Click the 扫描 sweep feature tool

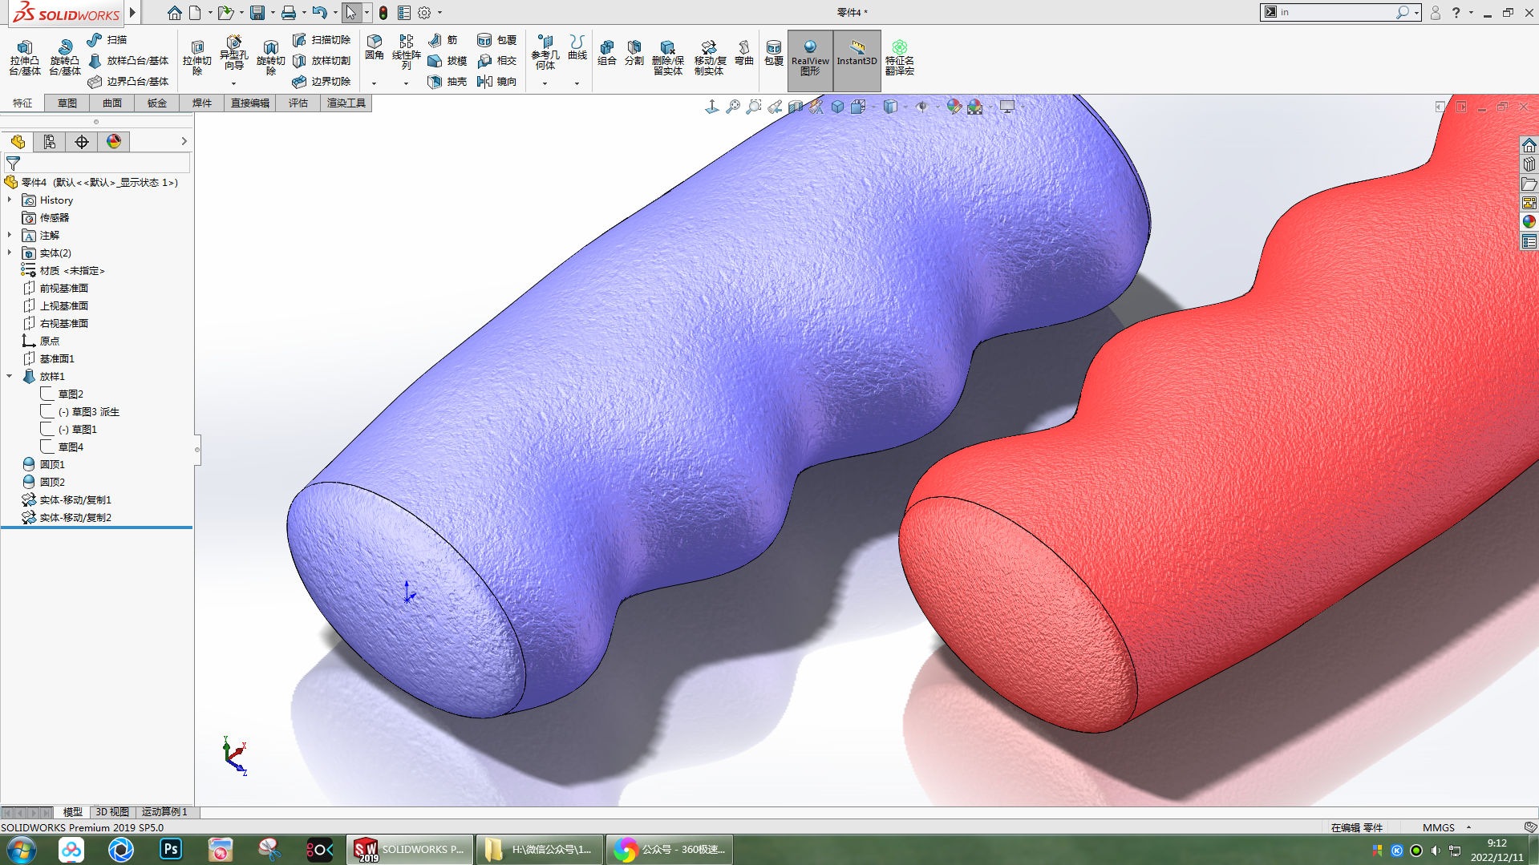(107, 40)
